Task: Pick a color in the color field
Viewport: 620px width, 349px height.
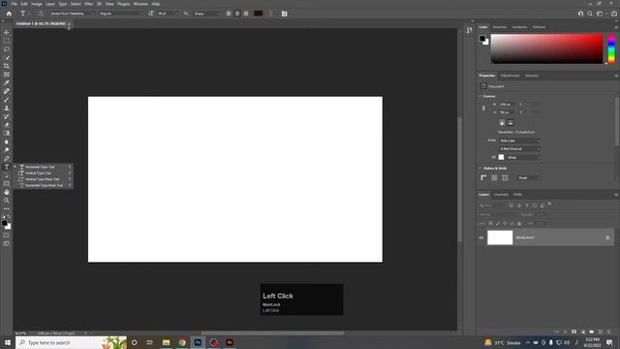Action: click(546, 48)
